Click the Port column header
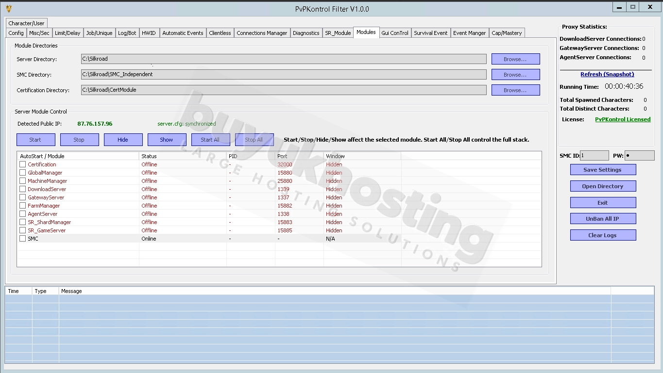 (299, 156)
